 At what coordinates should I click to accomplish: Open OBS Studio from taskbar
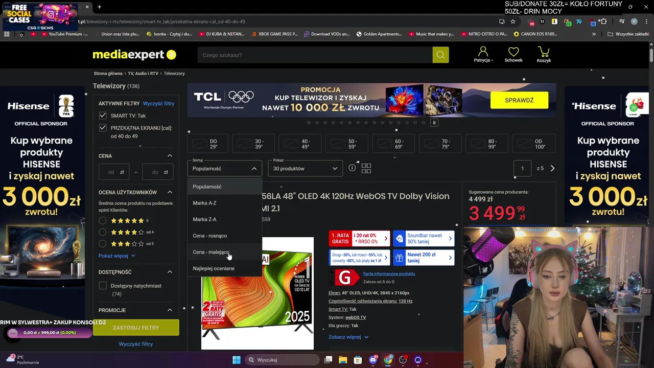point(403,360)
